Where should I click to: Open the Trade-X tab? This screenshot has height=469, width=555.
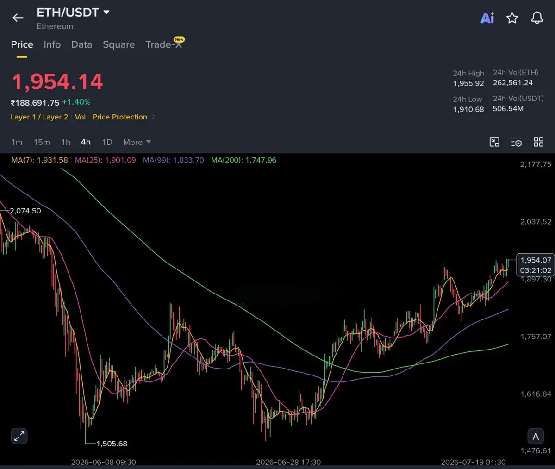tap(164, 44)
